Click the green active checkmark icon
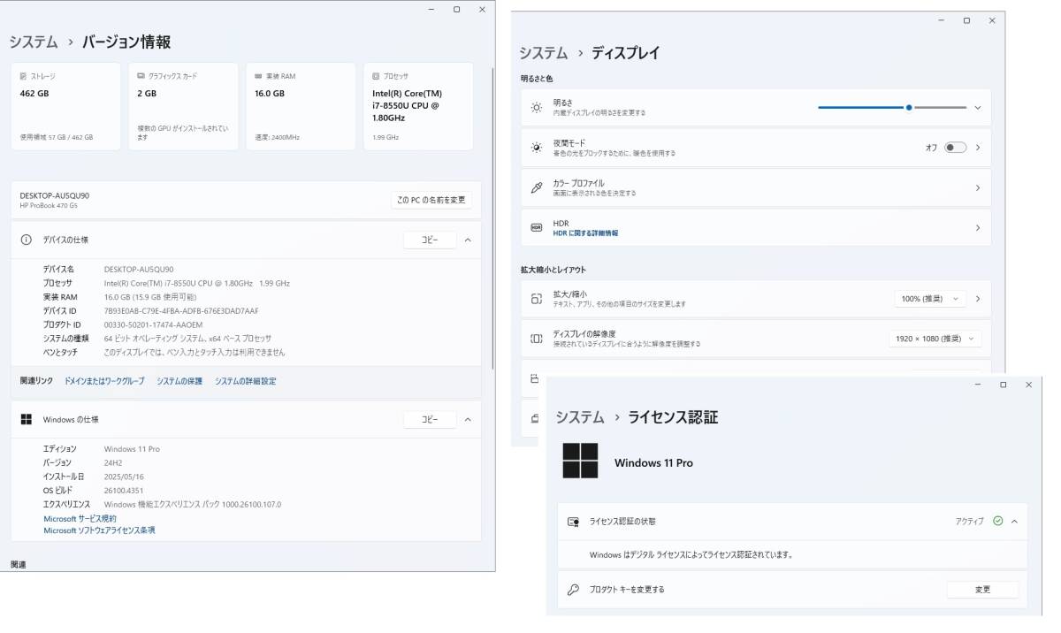Screen dimensions: 1061x633 (x=997, y=522)
